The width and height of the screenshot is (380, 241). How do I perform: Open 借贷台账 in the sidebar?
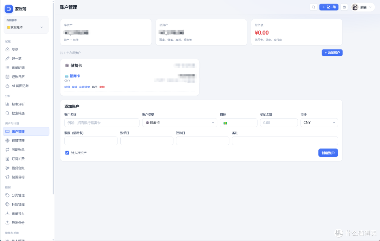[26, 168]
